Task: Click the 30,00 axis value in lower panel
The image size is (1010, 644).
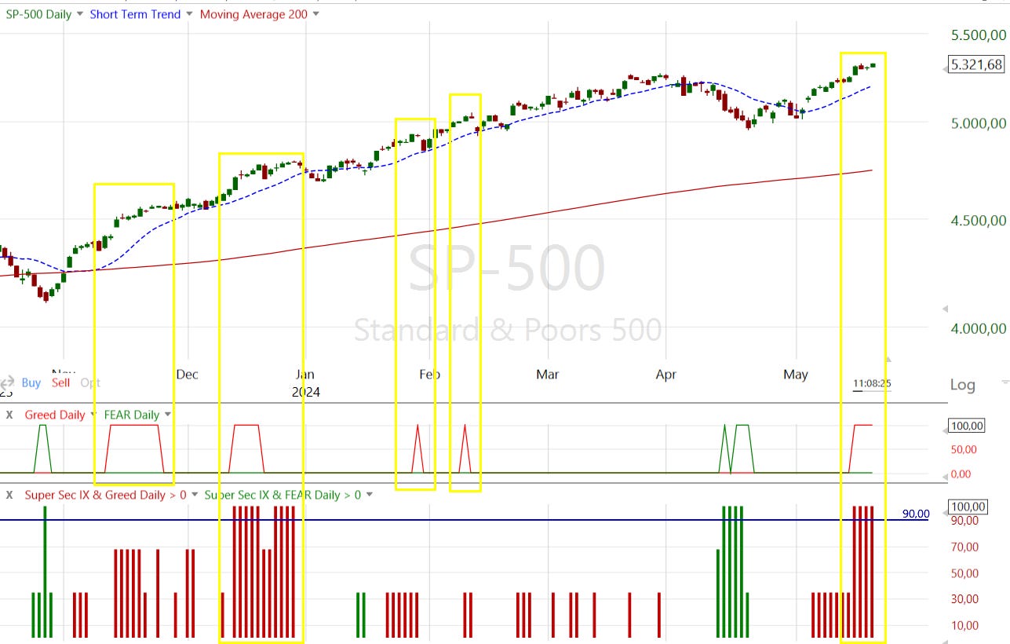Action: click(x=964, y=598)
